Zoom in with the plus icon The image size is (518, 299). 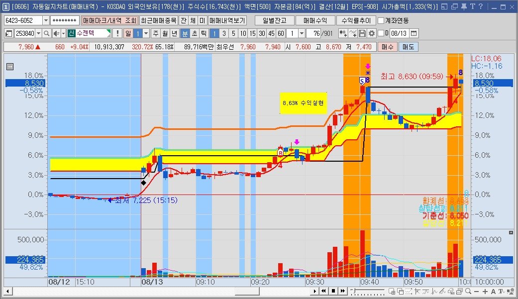point(485,291)
